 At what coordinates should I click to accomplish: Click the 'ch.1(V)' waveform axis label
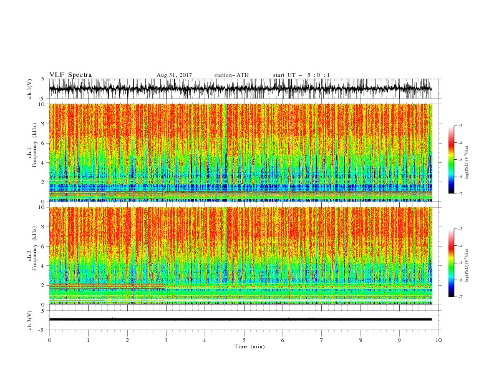(30, 89)
